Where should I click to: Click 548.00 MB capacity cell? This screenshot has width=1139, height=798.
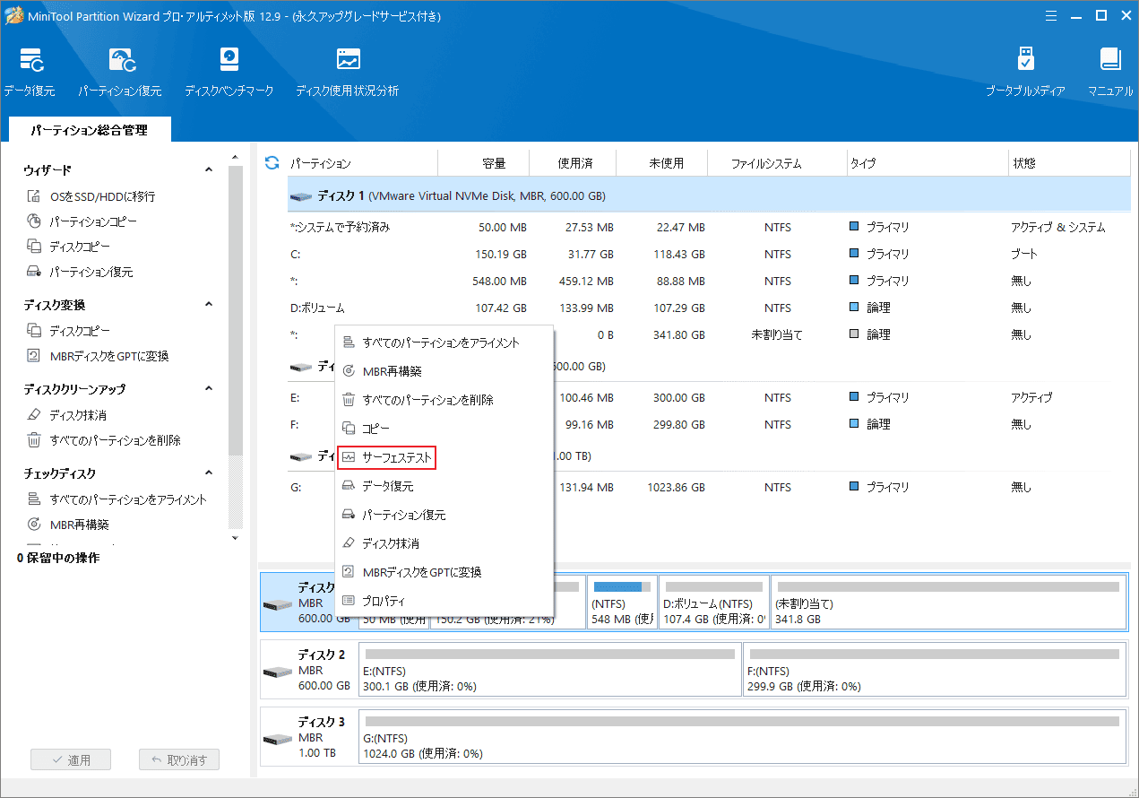(x=499, y=281)
